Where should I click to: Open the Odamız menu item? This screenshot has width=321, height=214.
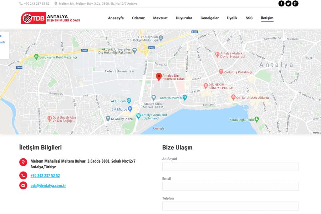pyautogui.click(x=138, y=18)
